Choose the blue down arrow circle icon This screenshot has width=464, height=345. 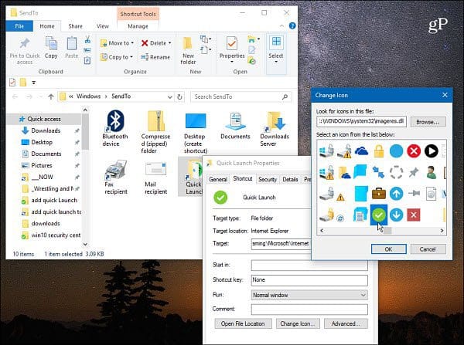tap(396, 215)
